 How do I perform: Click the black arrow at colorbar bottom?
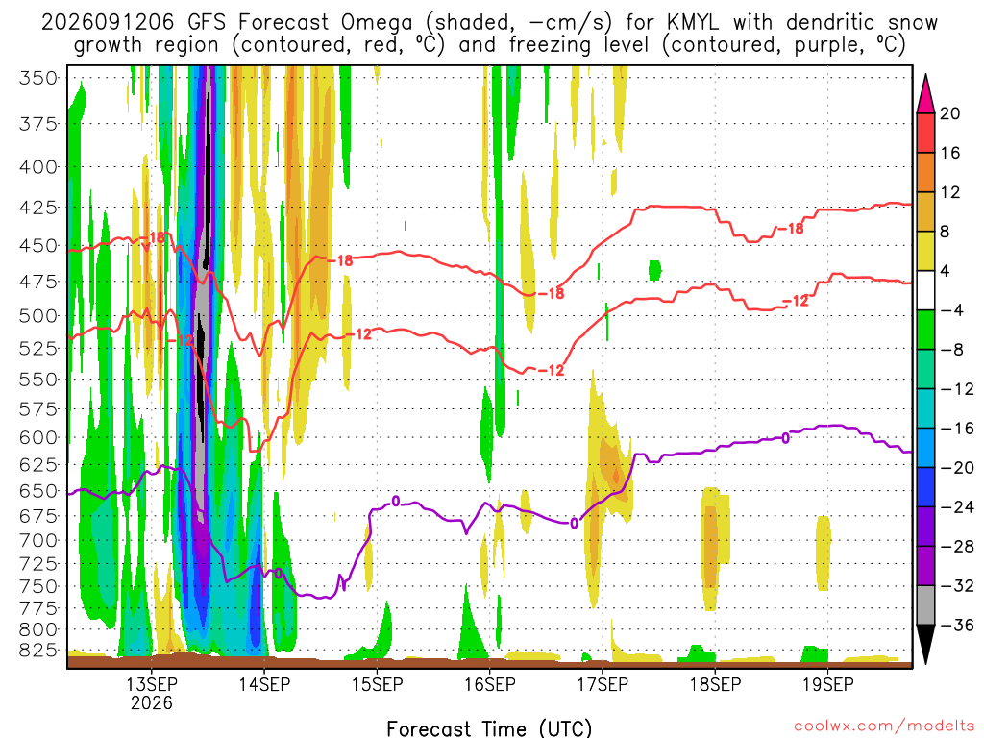pos(925,645)
